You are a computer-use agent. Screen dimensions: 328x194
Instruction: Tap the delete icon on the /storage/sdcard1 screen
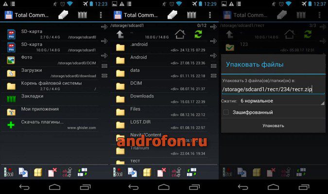161,172
